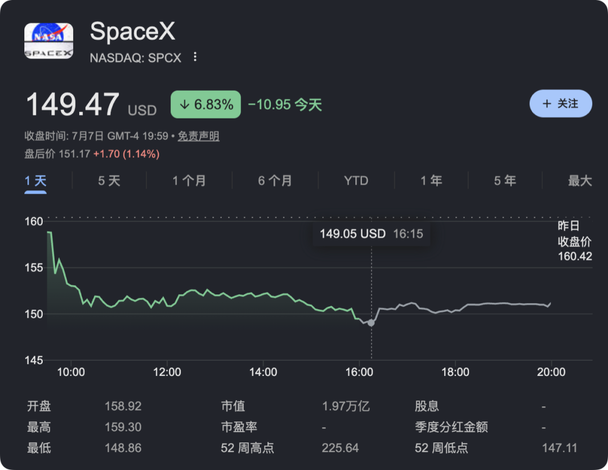
Task: Select the 最大 range tab
Action: coord(580,181)
